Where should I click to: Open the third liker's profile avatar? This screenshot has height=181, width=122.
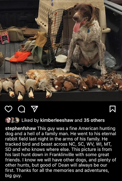(x=17, y=120)
